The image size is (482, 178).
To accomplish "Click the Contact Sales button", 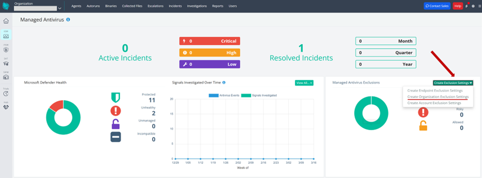I will pyautogui.click(x=437, y=6).
